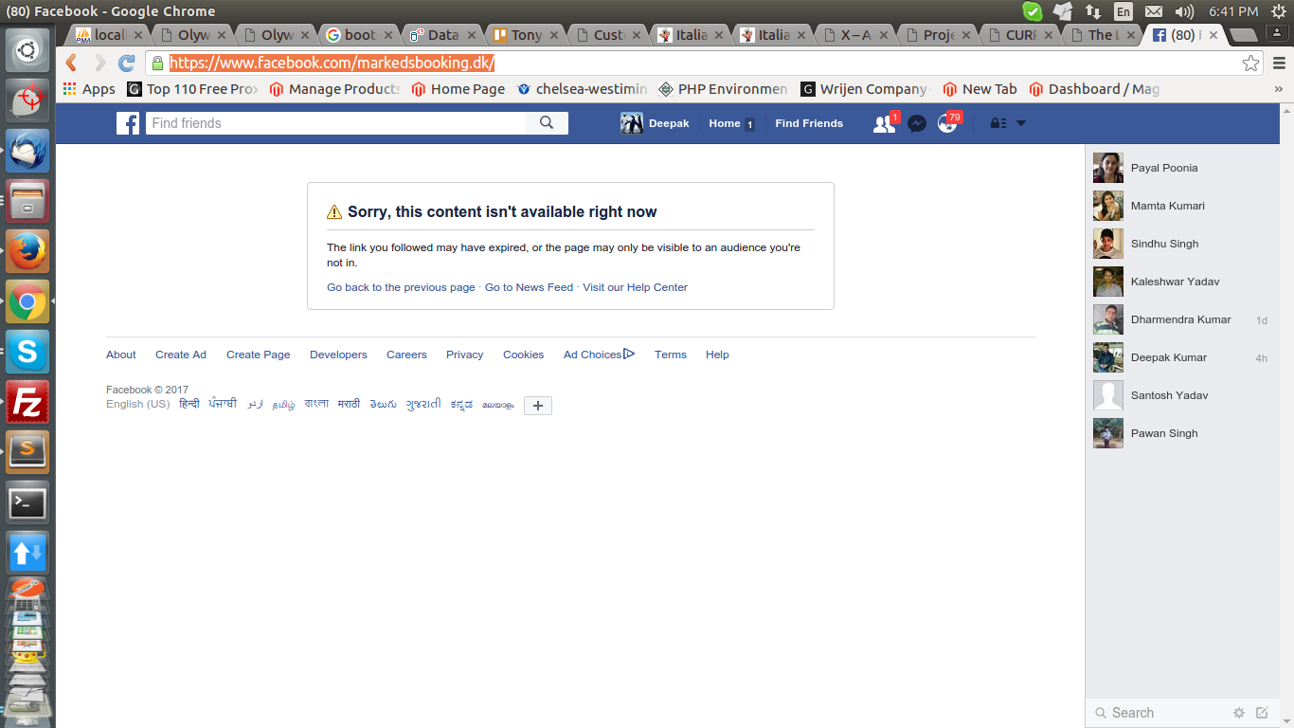1294x728 pixels.
Task: Click the Find friends search field
Action: pos(336,123)
